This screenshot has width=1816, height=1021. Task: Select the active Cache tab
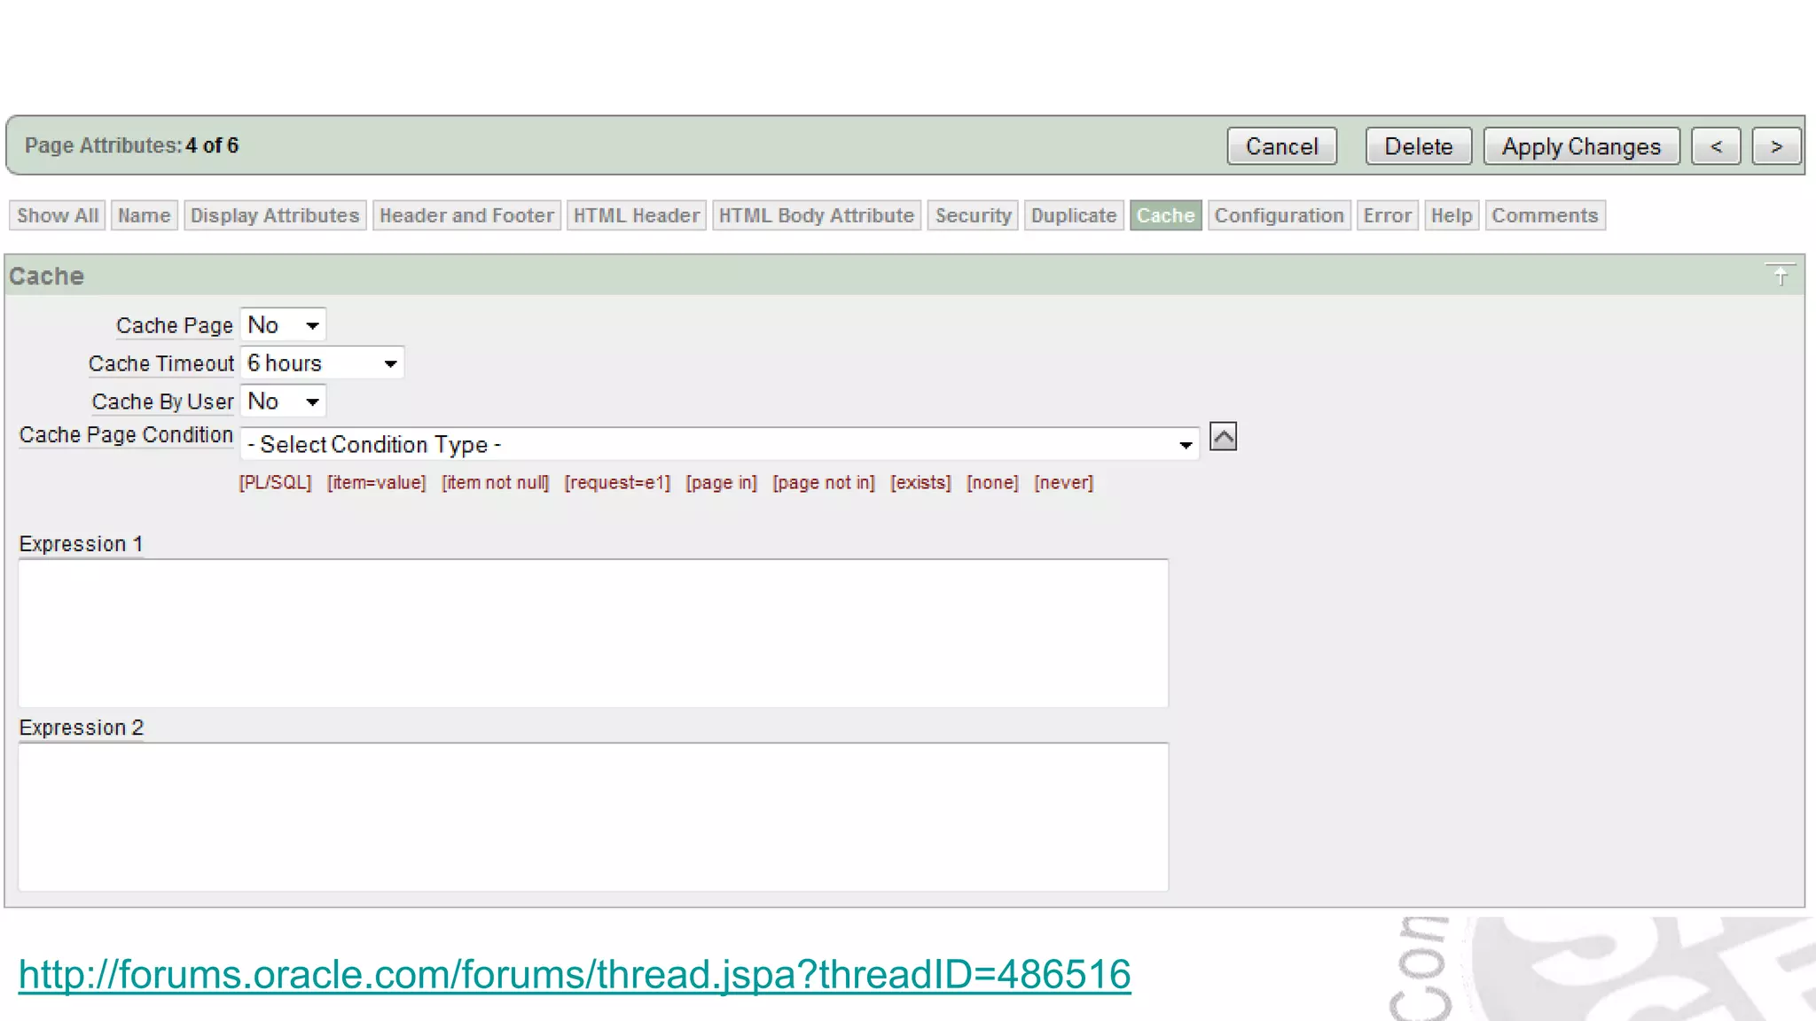[x=1165, y=215]
